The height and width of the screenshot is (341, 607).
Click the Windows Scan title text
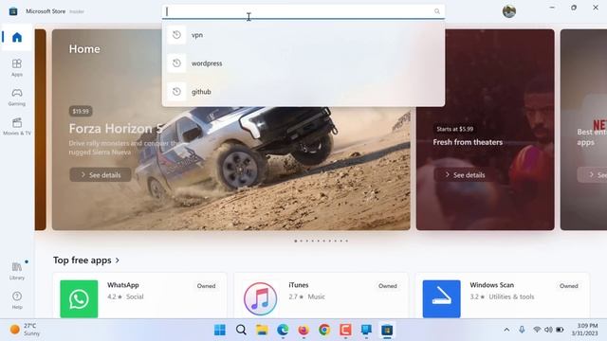point(491,285)
